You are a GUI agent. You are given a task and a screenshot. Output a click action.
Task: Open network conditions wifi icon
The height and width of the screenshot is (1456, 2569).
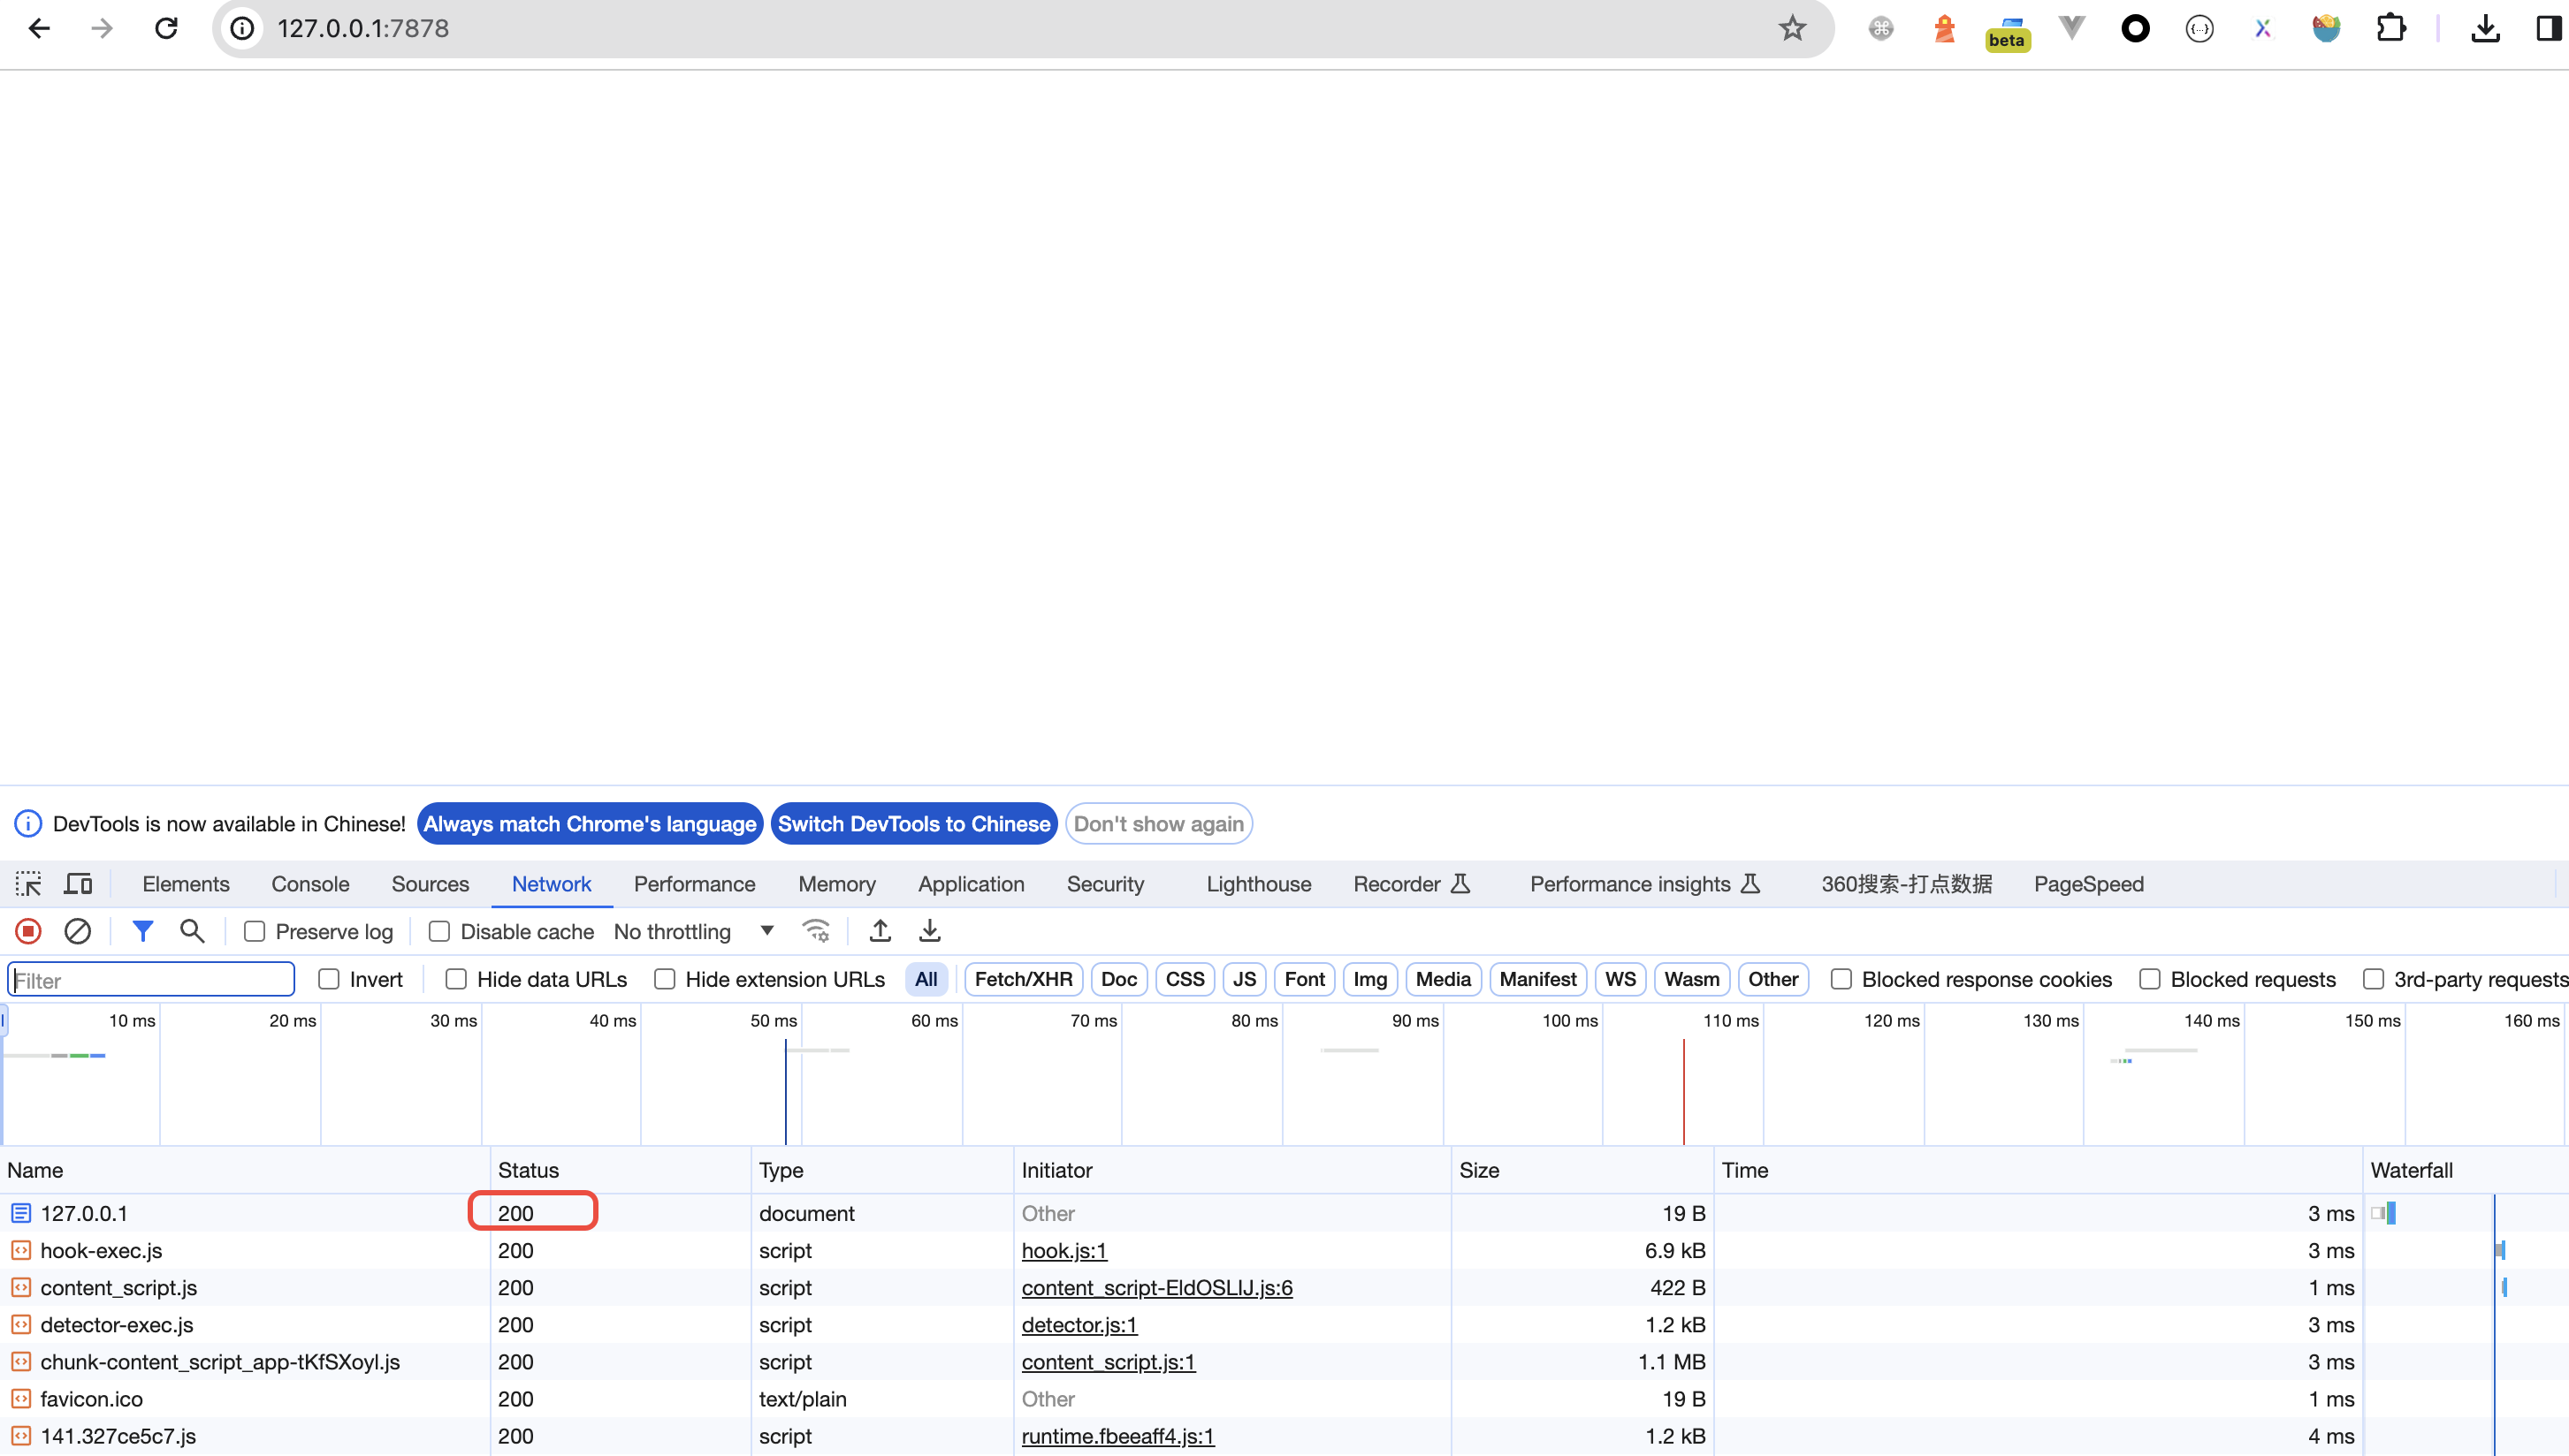tap(816, 932)
